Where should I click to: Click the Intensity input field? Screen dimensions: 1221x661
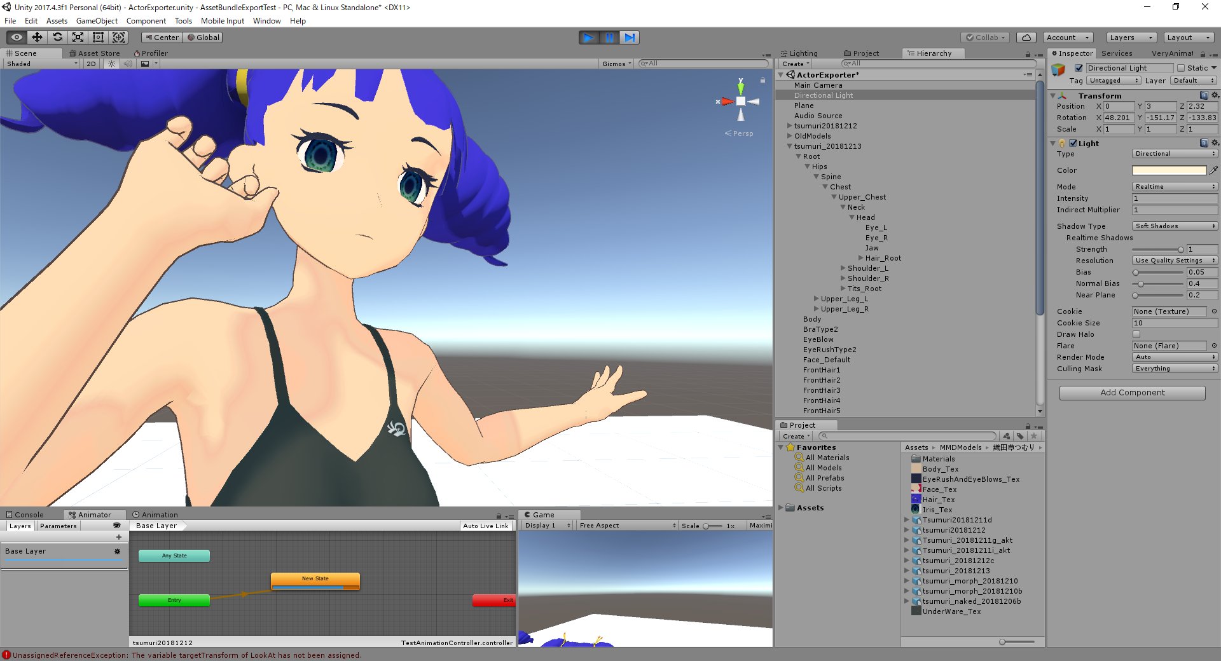1175,198
